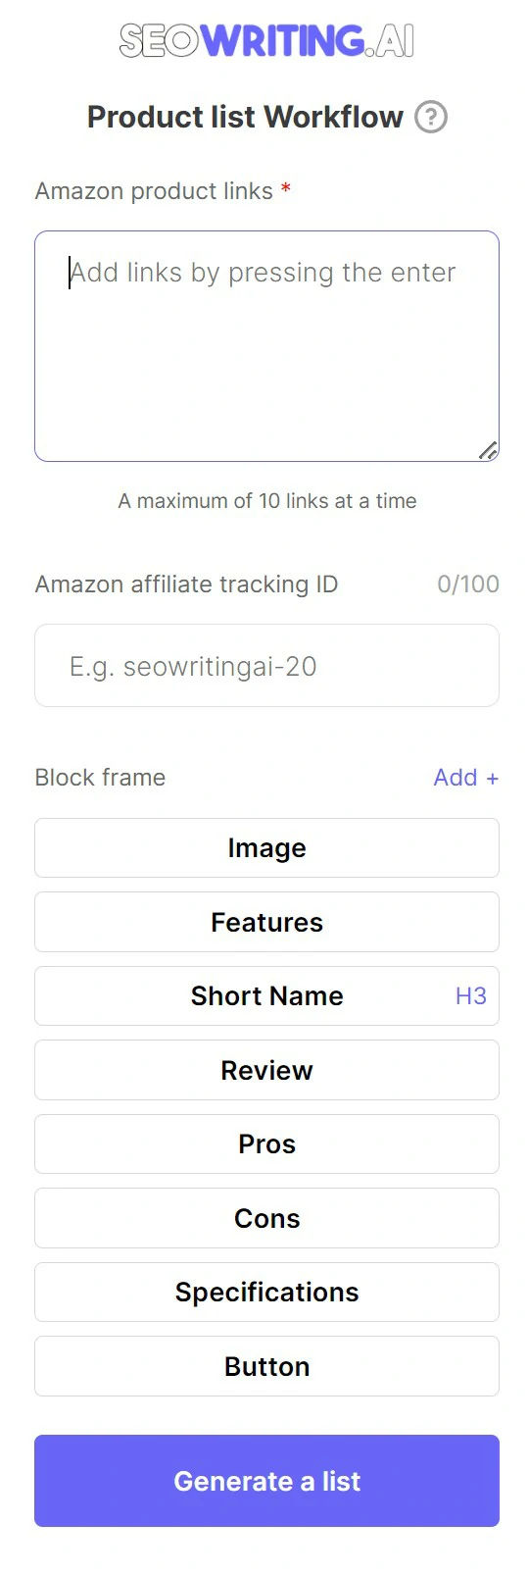Image resolution: width=528 pixels, height=1574 pixels.
Task: Open the H3 heading level selector
Action: 470,996
